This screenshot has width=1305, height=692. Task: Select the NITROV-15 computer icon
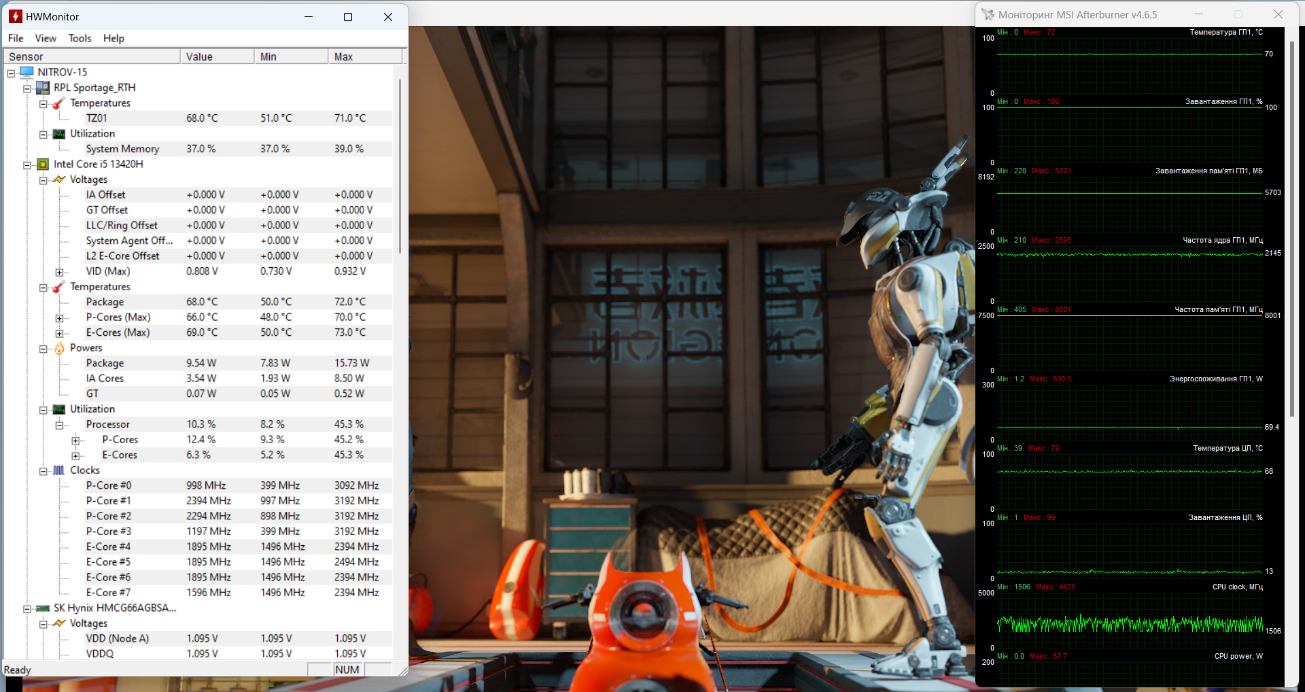[x=27, y=72]
